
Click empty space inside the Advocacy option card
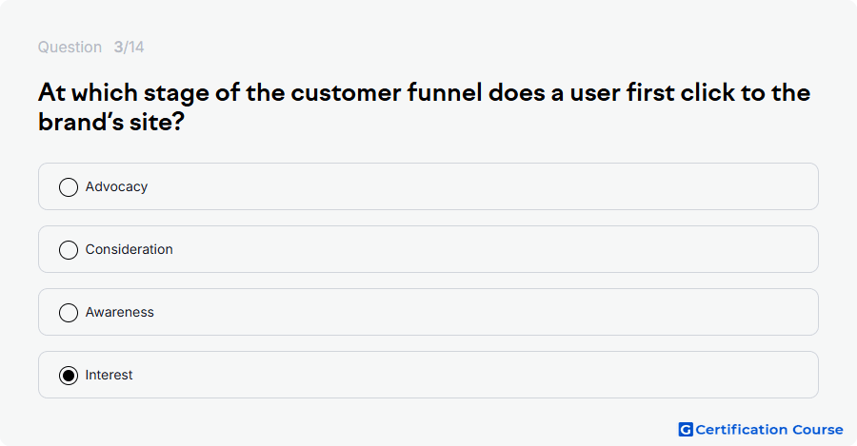pos(481,186)
